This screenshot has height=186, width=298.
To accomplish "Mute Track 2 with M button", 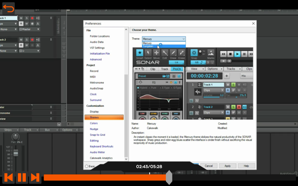I will click(21, 40).
